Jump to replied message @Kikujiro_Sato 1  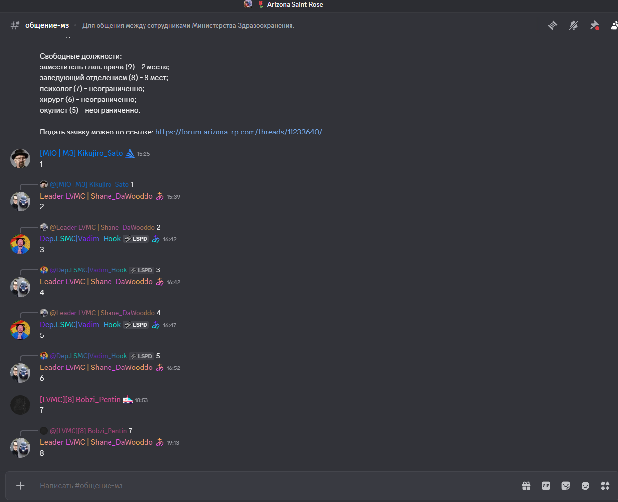92,184
